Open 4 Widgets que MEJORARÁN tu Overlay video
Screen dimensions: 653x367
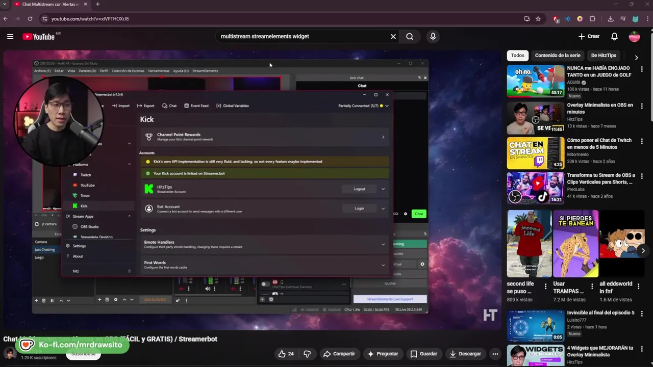click(x=600, y=351)
